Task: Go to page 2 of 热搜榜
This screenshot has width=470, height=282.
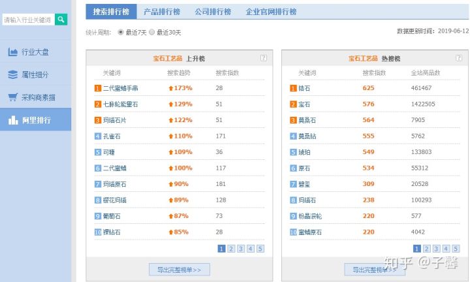Action: click(426, 249)
